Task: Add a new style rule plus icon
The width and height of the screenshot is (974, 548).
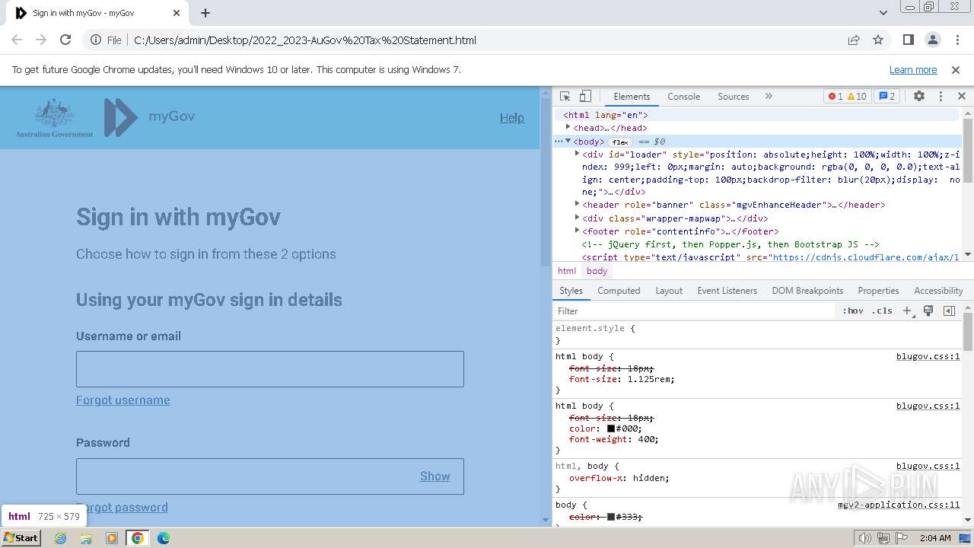Action: pos(907,311)
